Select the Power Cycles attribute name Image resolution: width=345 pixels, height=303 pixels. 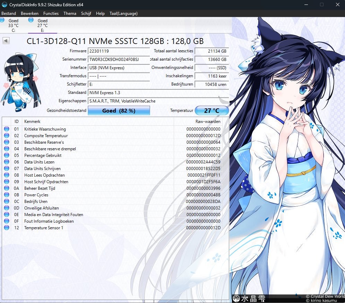[x=36, y=195]
